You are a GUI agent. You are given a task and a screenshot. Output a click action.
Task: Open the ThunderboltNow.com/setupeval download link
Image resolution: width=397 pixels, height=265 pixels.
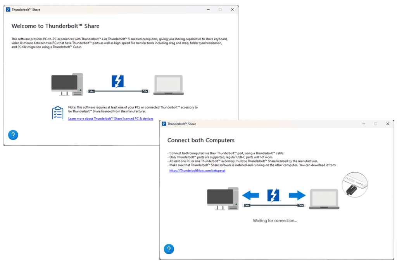point(197,170)
